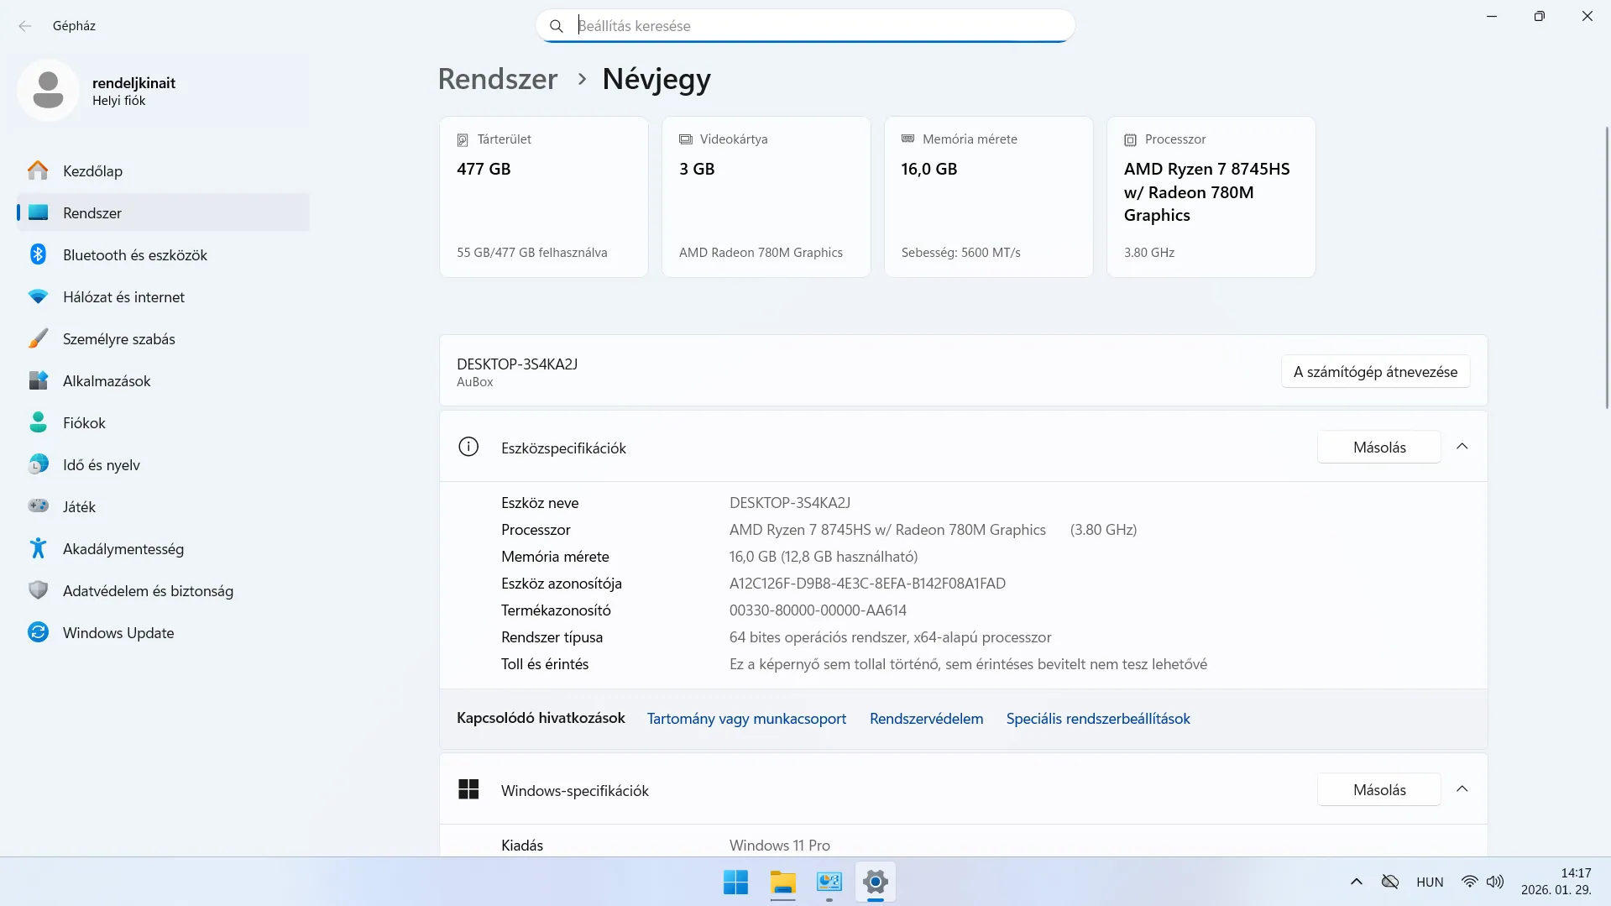
Task: Show hidden icons in system tray
Action: (x=1356, y=882)
